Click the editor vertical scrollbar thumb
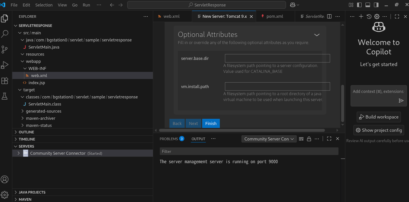The width and height of the screenshot is (409, 202). point(343,103)
